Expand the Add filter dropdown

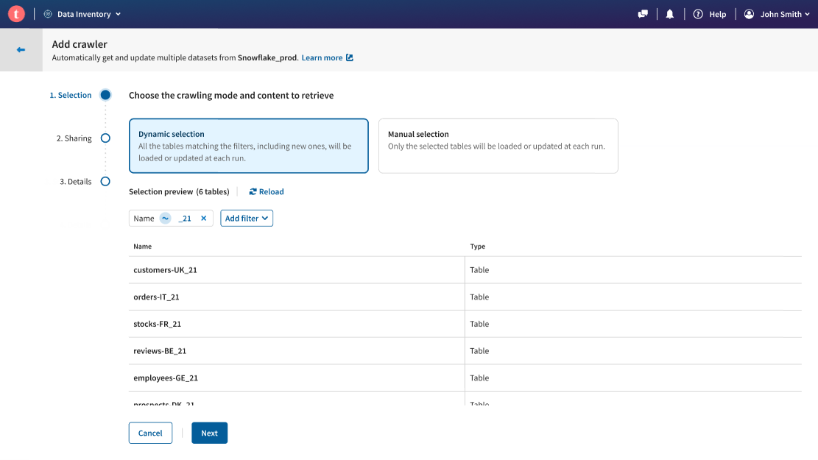point(247,219)
